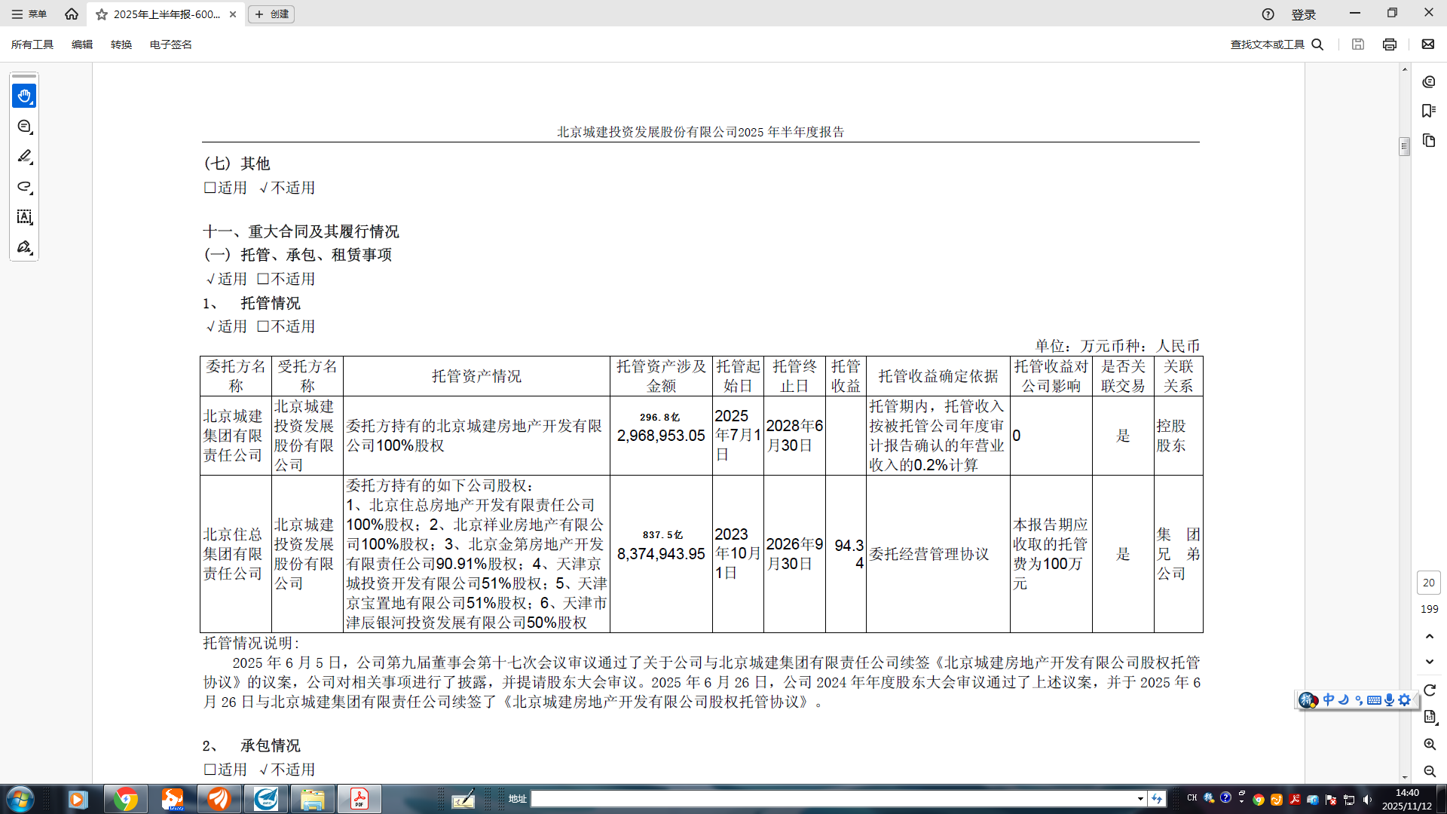Image resolution: width=1447 pixels, height=814 pixels.
Task: Open Chrome from the taskbar
Action: coord(125,799)
